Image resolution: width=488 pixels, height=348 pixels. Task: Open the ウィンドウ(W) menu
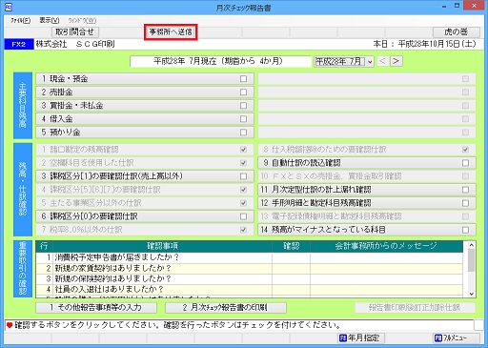coord(82,21)
